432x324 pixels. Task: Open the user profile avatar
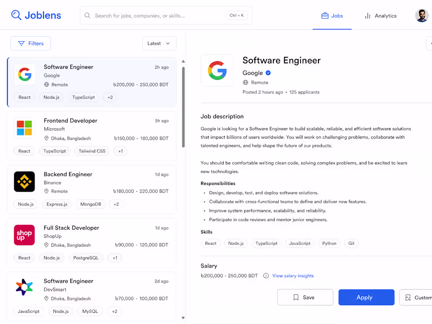tap(421, 15)
